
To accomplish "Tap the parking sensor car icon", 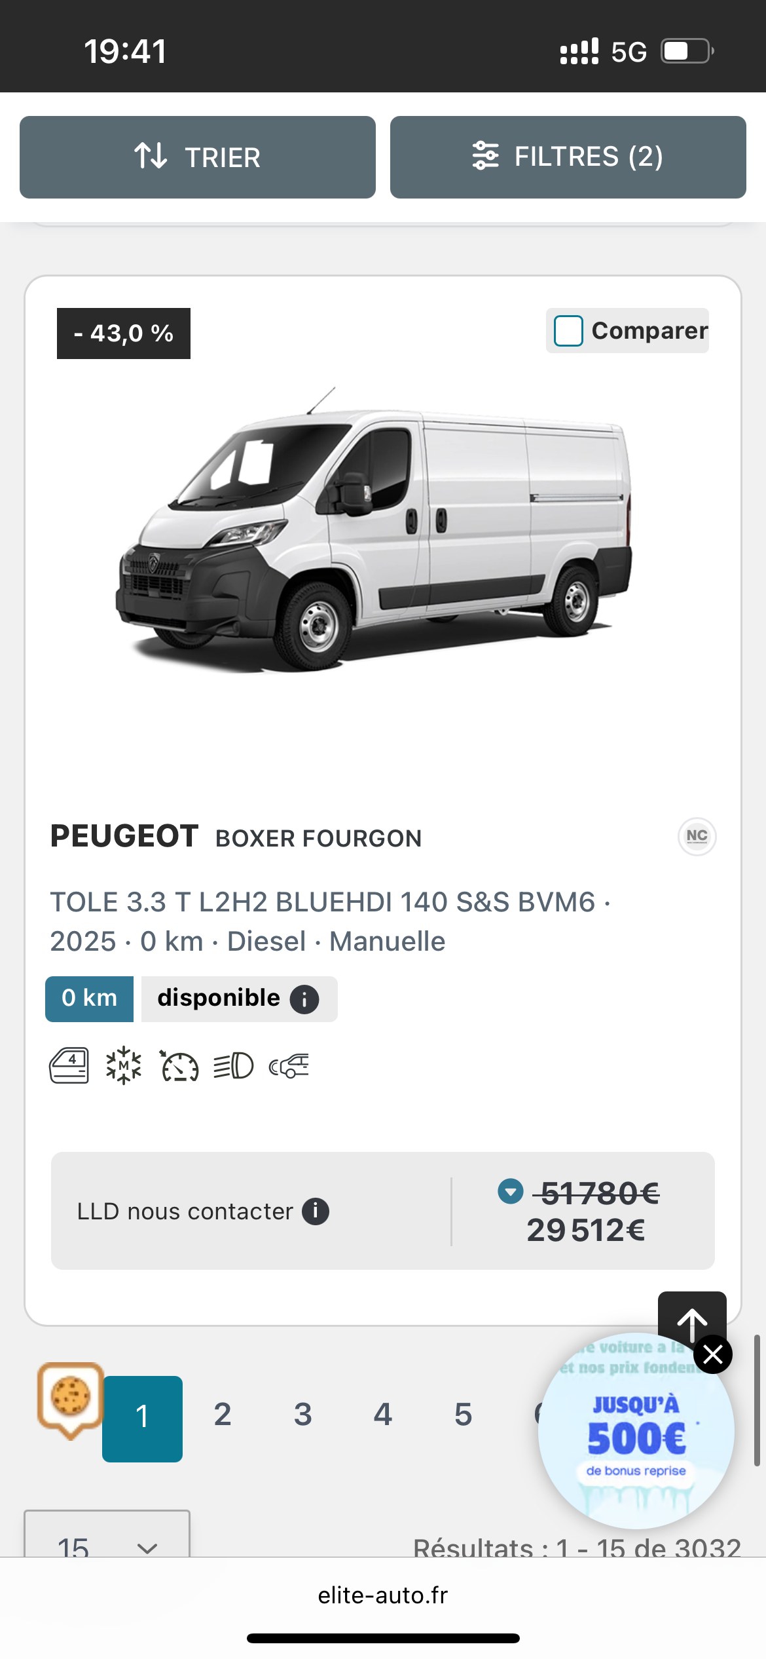I will [x=289, y=1066].
